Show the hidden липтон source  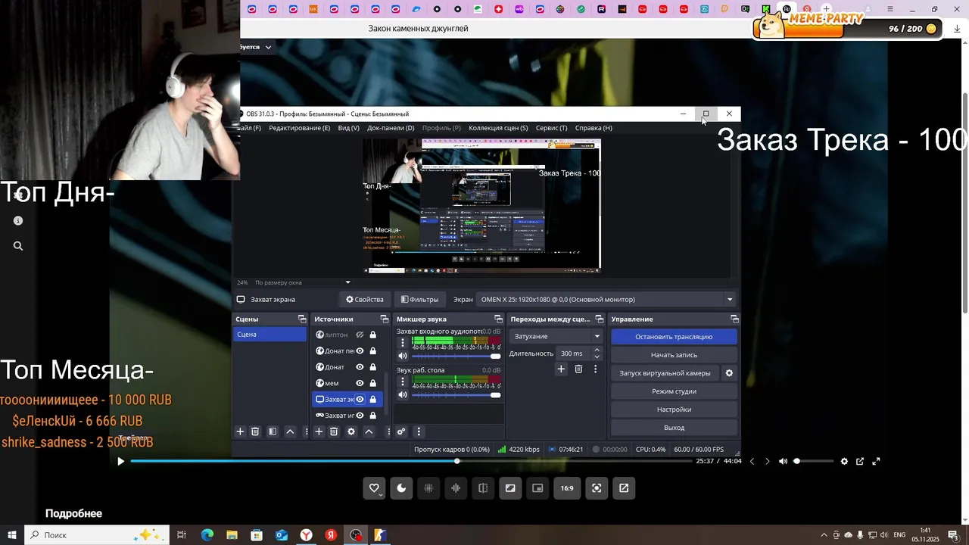[x=360, y=335]
